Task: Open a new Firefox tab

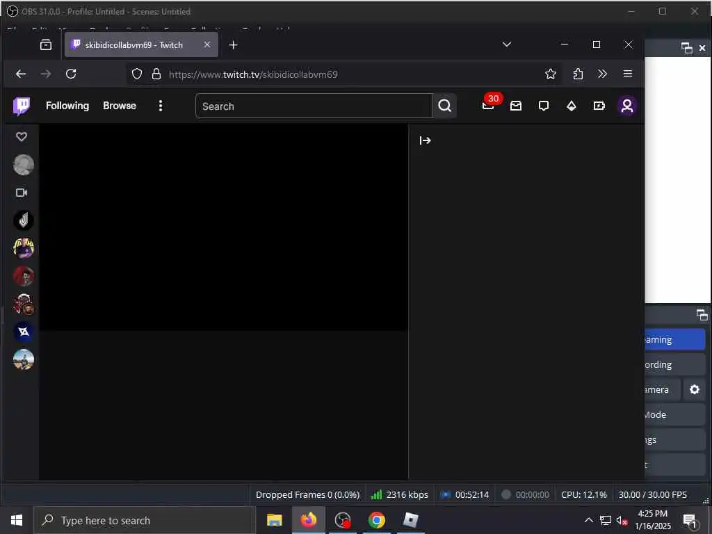Action: [x=233, y=45]
